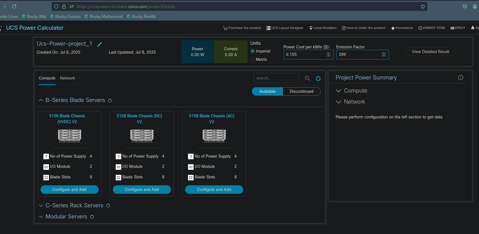Reload the browser page
Image resolution: width=479 pixels, height=234 pixels.
click(x=14, y=6)
